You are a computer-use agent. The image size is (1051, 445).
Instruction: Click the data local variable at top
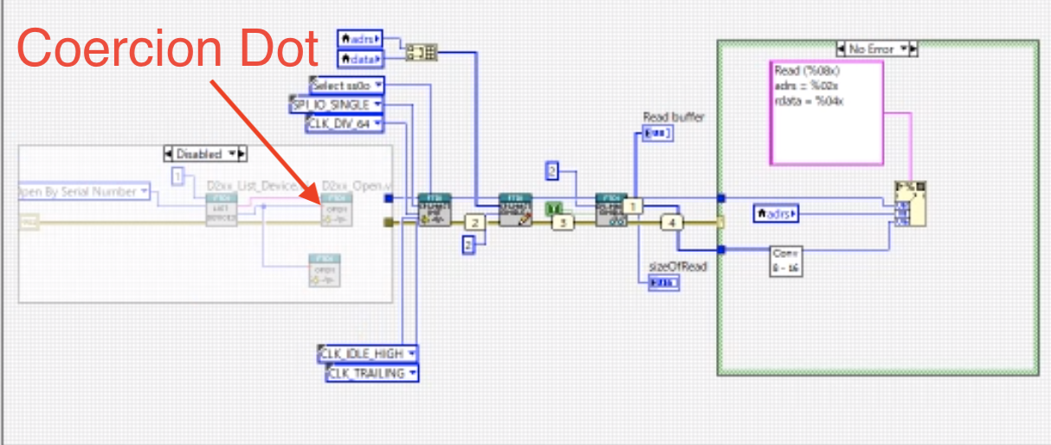(361, 58)
